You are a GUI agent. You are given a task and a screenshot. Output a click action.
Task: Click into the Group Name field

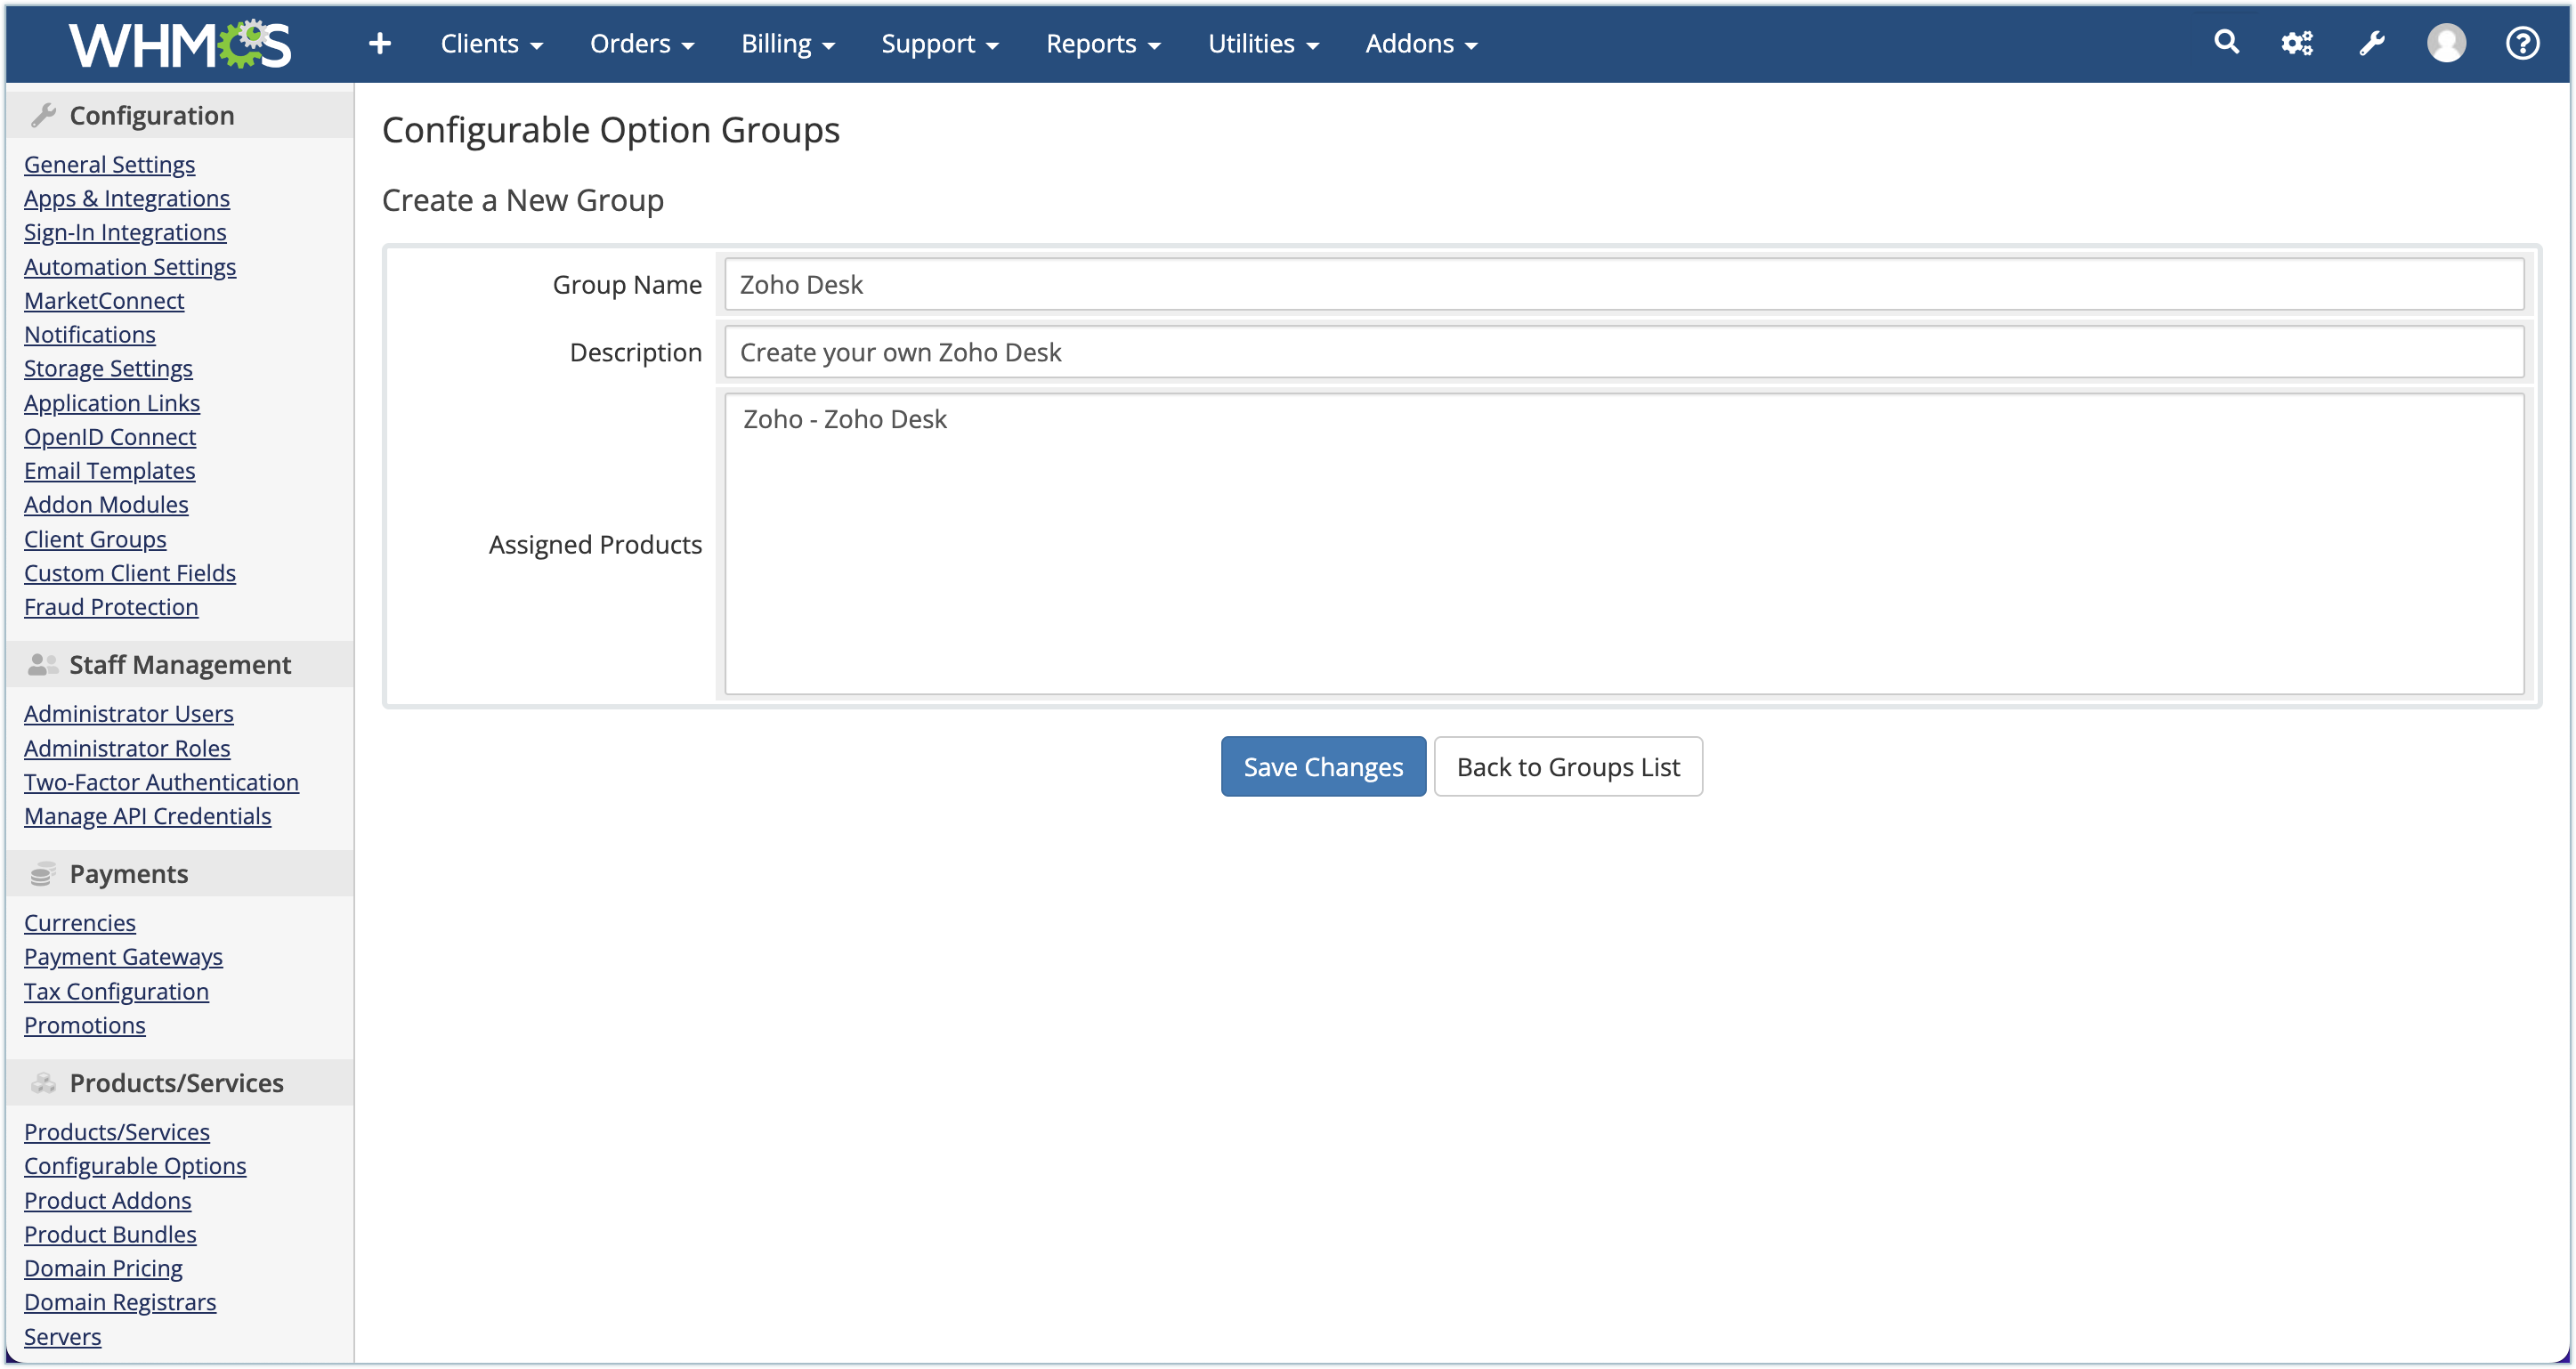(x=1623, y=285)
